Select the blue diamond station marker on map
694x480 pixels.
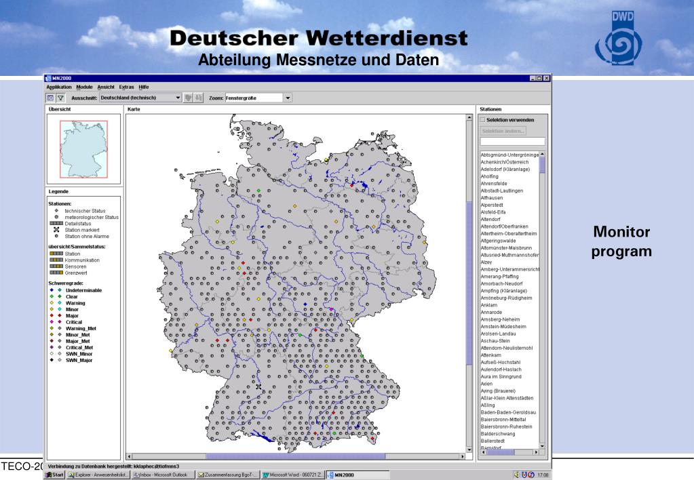point(305,304)
